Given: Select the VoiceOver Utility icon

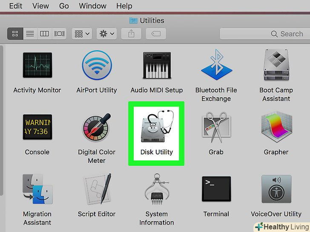Looking at the screenshot, I should click(276, 189).
